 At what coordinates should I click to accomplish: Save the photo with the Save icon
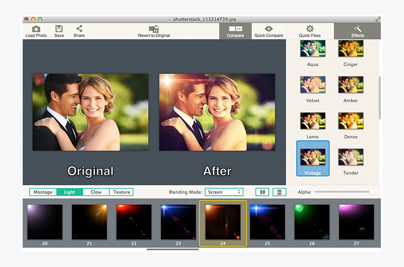click(x=59, y=29)
